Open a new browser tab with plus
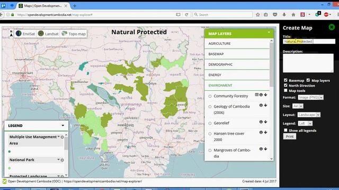The image size is (339, 190). click(75, 6)
